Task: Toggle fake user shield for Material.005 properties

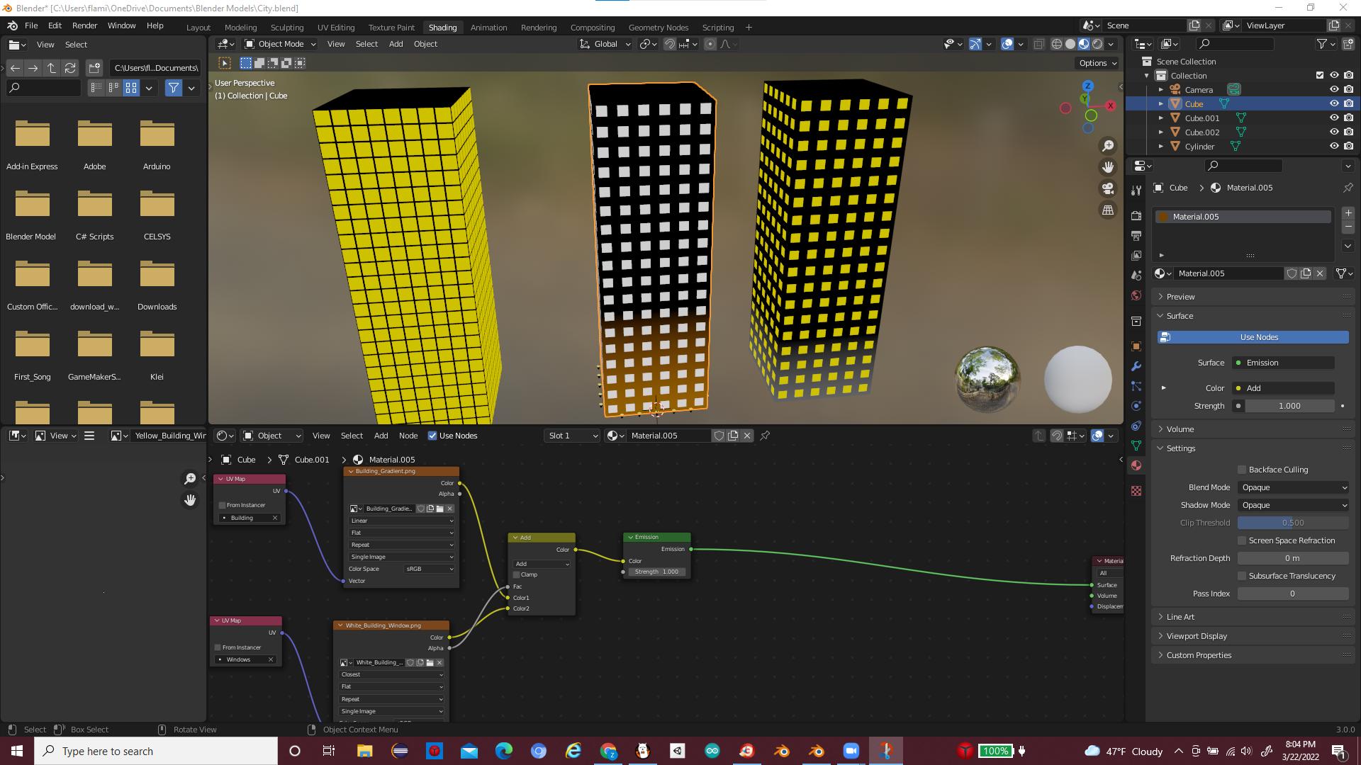Action: (1292, 273)
